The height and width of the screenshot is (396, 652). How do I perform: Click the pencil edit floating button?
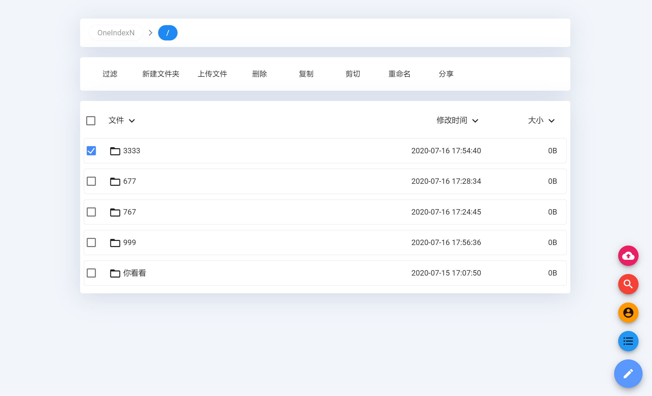click(x=628, y=374)
